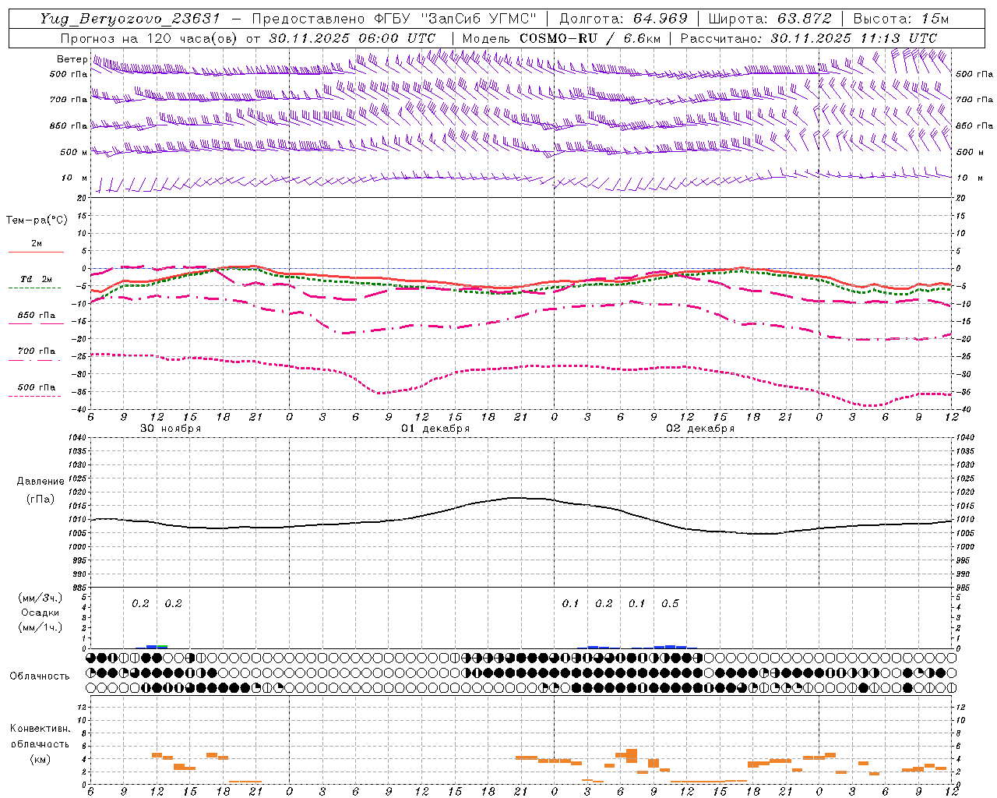Click the (мм/3ч.) precipitation unit label
Viewport: 997px width, 798px height.
click(41, 598)
